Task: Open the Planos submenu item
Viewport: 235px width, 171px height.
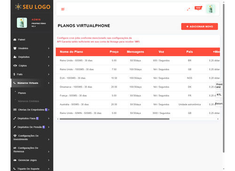Action: pos(22,93)
